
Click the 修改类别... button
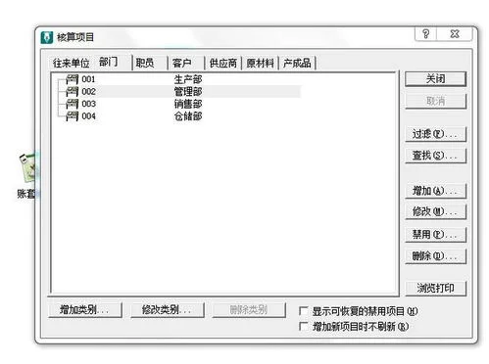[x=167, y=309]
